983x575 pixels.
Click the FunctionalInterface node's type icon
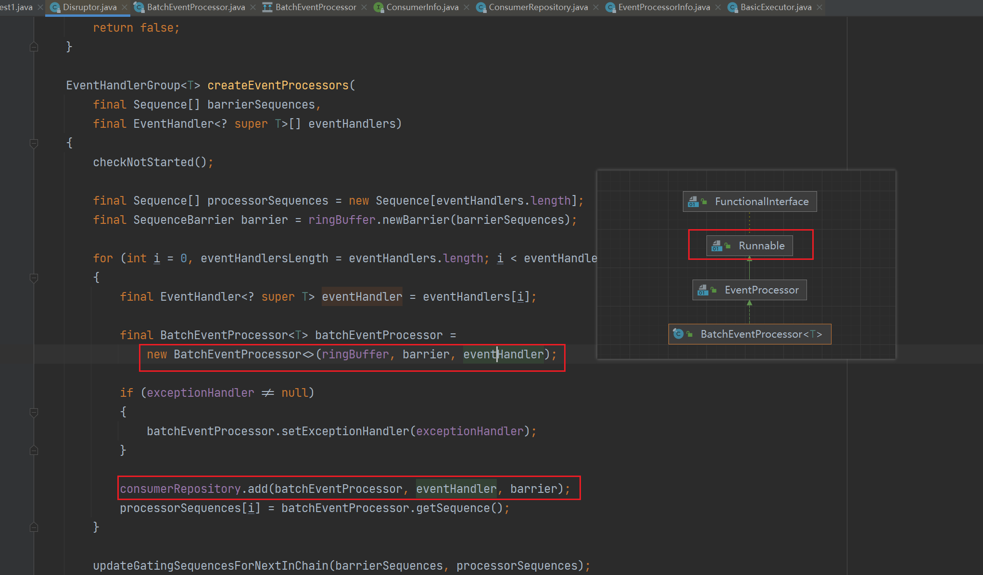pyautogui.click(x=693, y=202)
